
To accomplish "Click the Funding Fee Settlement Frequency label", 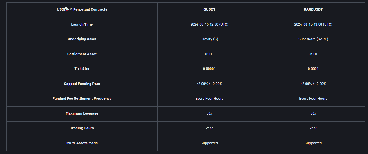I will coord(82,99).
